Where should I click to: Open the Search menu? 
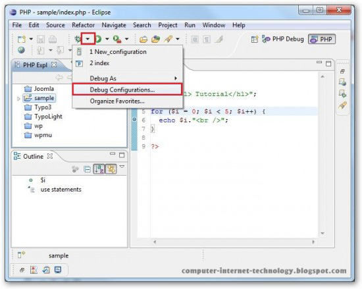coord(142,25)
